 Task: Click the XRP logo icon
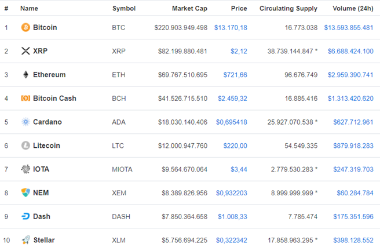click(x=25, y=51)
